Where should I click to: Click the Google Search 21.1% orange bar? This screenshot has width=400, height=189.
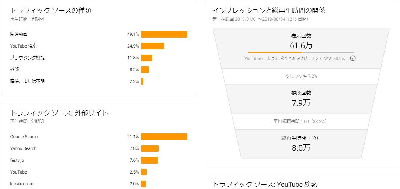click(x=164, y=137)
